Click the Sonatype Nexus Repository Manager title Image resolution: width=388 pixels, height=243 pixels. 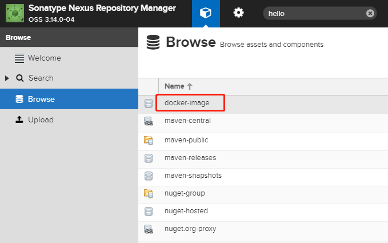pyautogui.click(x=102, y=8)
